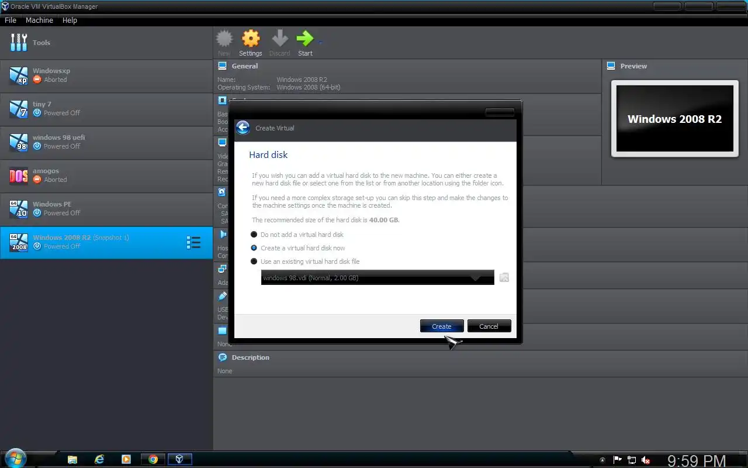Click the Cancel button in wizard
748x468 pixels.
pos(489,326)
